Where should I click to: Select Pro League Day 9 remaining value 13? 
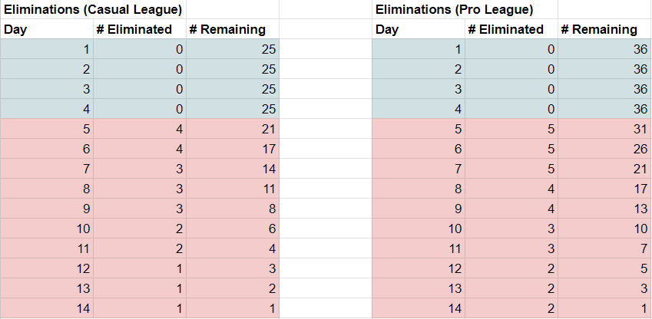click(604, 209)
